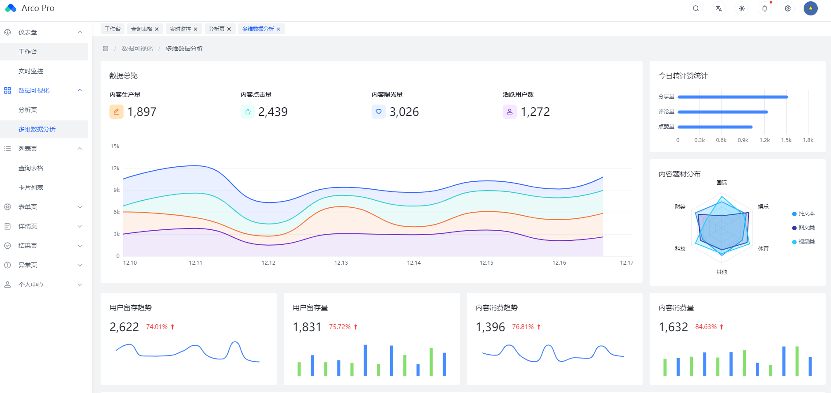Click the gear icon beside 表单页
The width and height of the screenshot is (831, 393).
coord(8,207)
